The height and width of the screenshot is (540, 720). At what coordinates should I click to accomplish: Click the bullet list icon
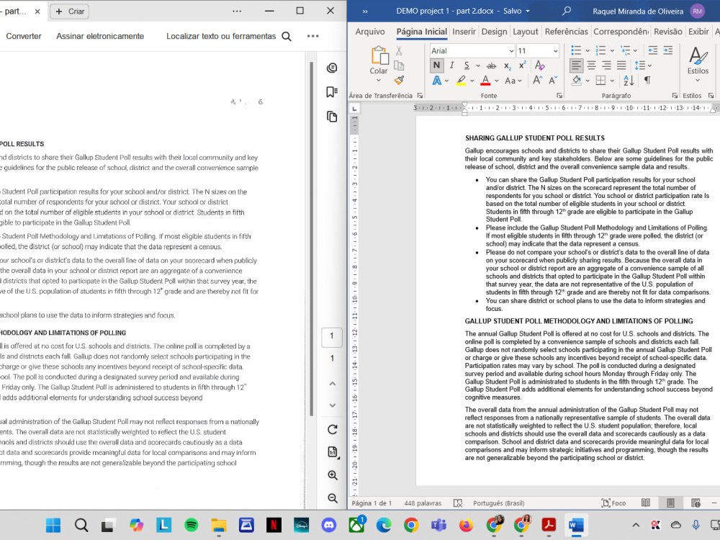(x=576, y=50)
